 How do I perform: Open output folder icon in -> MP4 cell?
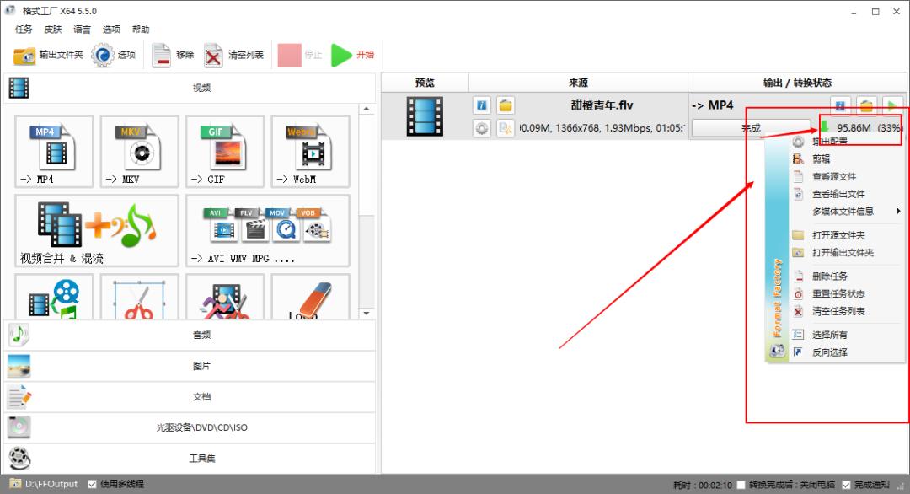[x=866, y=105]
